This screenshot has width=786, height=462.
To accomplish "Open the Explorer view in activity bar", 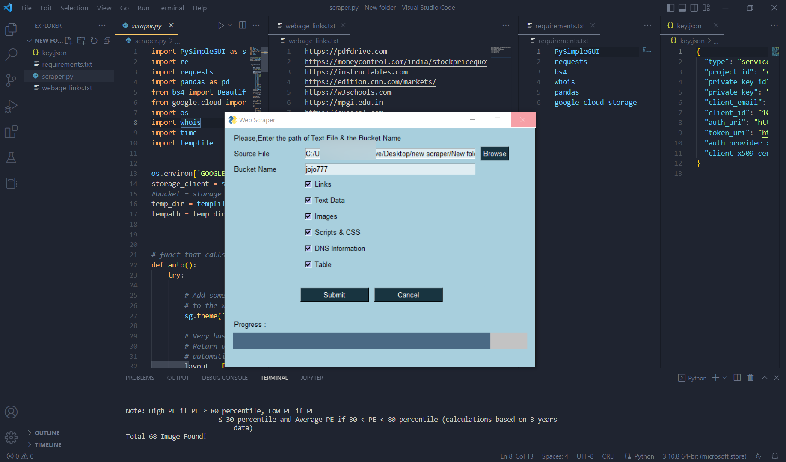I will (x=11, y=29).
